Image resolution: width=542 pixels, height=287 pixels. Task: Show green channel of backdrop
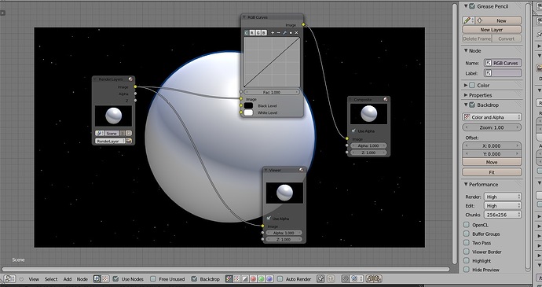[x=261, y=278]
